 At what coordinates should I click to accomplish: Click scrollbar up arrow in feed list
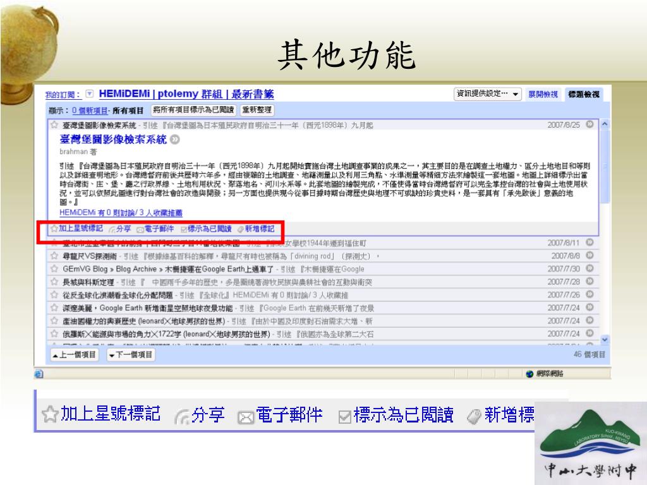coord(605,124)
